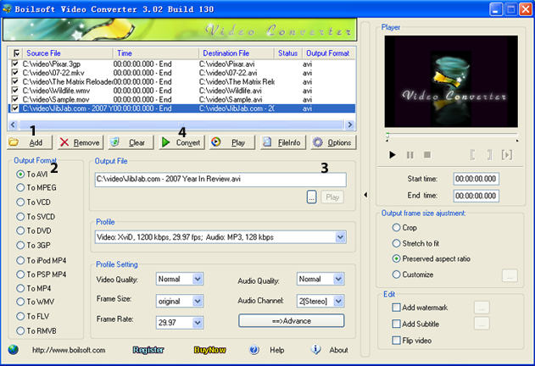Viewport: 535px width, 366px height.
Task: Sort by the Source File column header
Action: (67, 53)
